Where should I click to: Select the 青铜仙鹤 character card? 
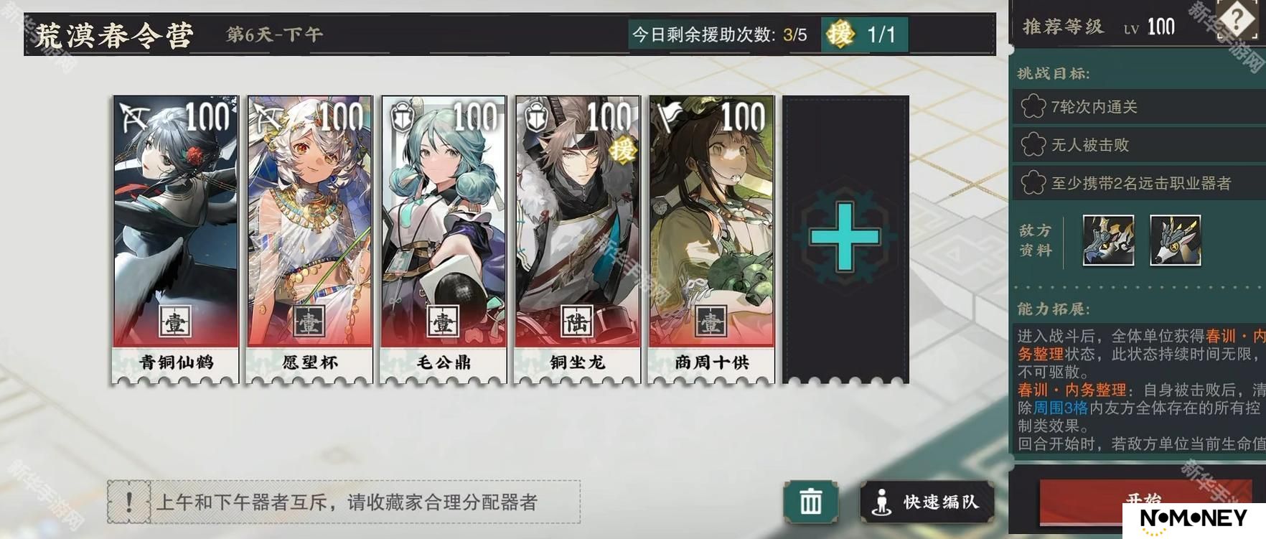pos(176,239)
